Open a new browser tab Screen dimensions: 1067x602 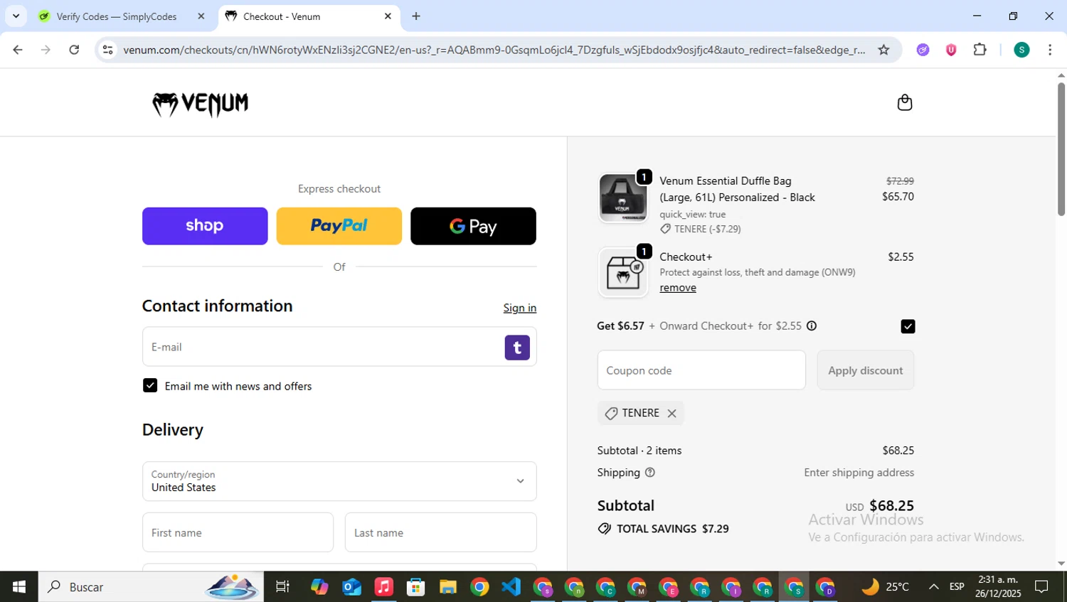click(x=416, y=16)
